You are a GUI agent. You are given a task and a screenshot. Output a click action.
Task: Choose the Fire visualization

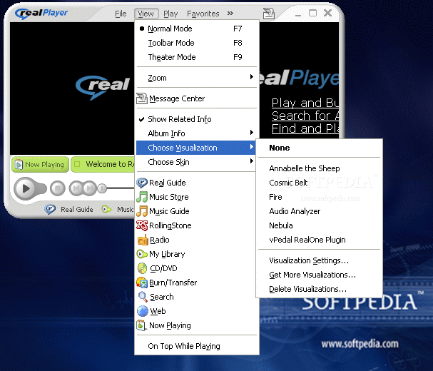pyautogui.click(x=319, y=197)
